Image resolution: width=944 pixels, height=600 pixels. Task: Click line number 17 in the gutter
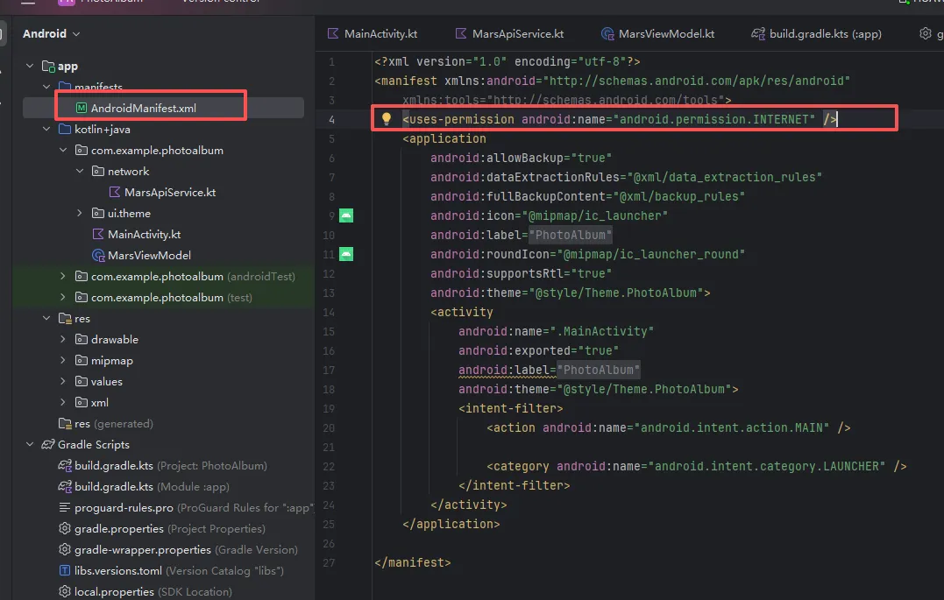[x=329, y=371]
